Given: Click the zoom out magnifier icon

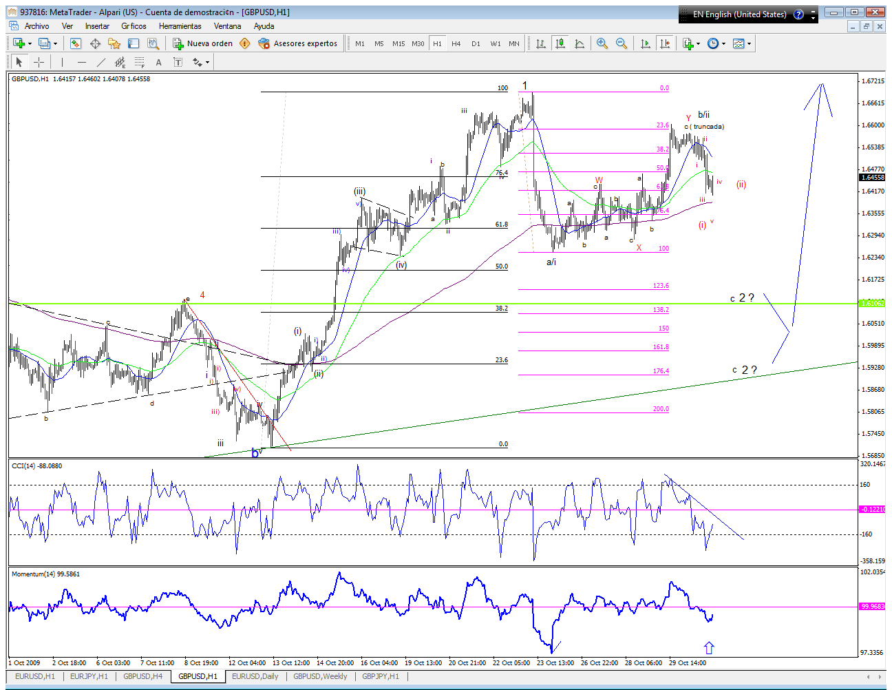Looking at the screenshot, I should pos(622,43).
